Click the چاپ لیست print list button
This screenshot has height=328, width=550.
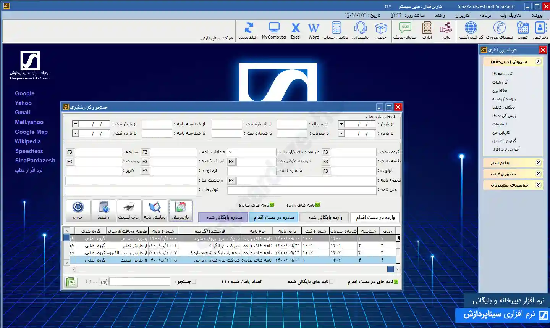129,211
